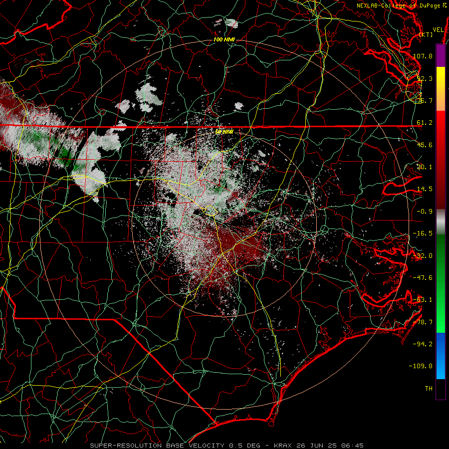Click the [KT] units label
This screenshot has width=449, height=449.
(426, 34)
